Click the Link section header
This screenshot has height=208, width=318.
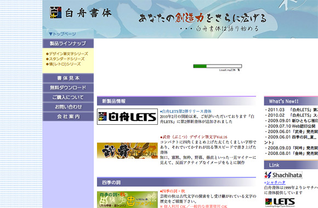tap(291, 165)
